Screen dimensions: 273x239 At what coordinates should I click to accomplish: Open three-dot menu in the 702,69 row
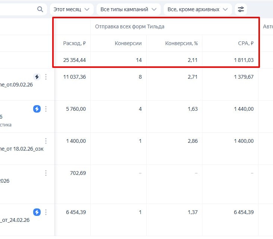(46, 173)
